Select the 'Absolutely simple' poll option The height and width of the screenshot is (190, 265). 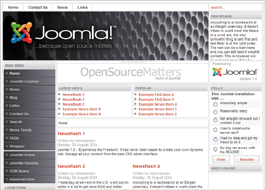[215, 105]
